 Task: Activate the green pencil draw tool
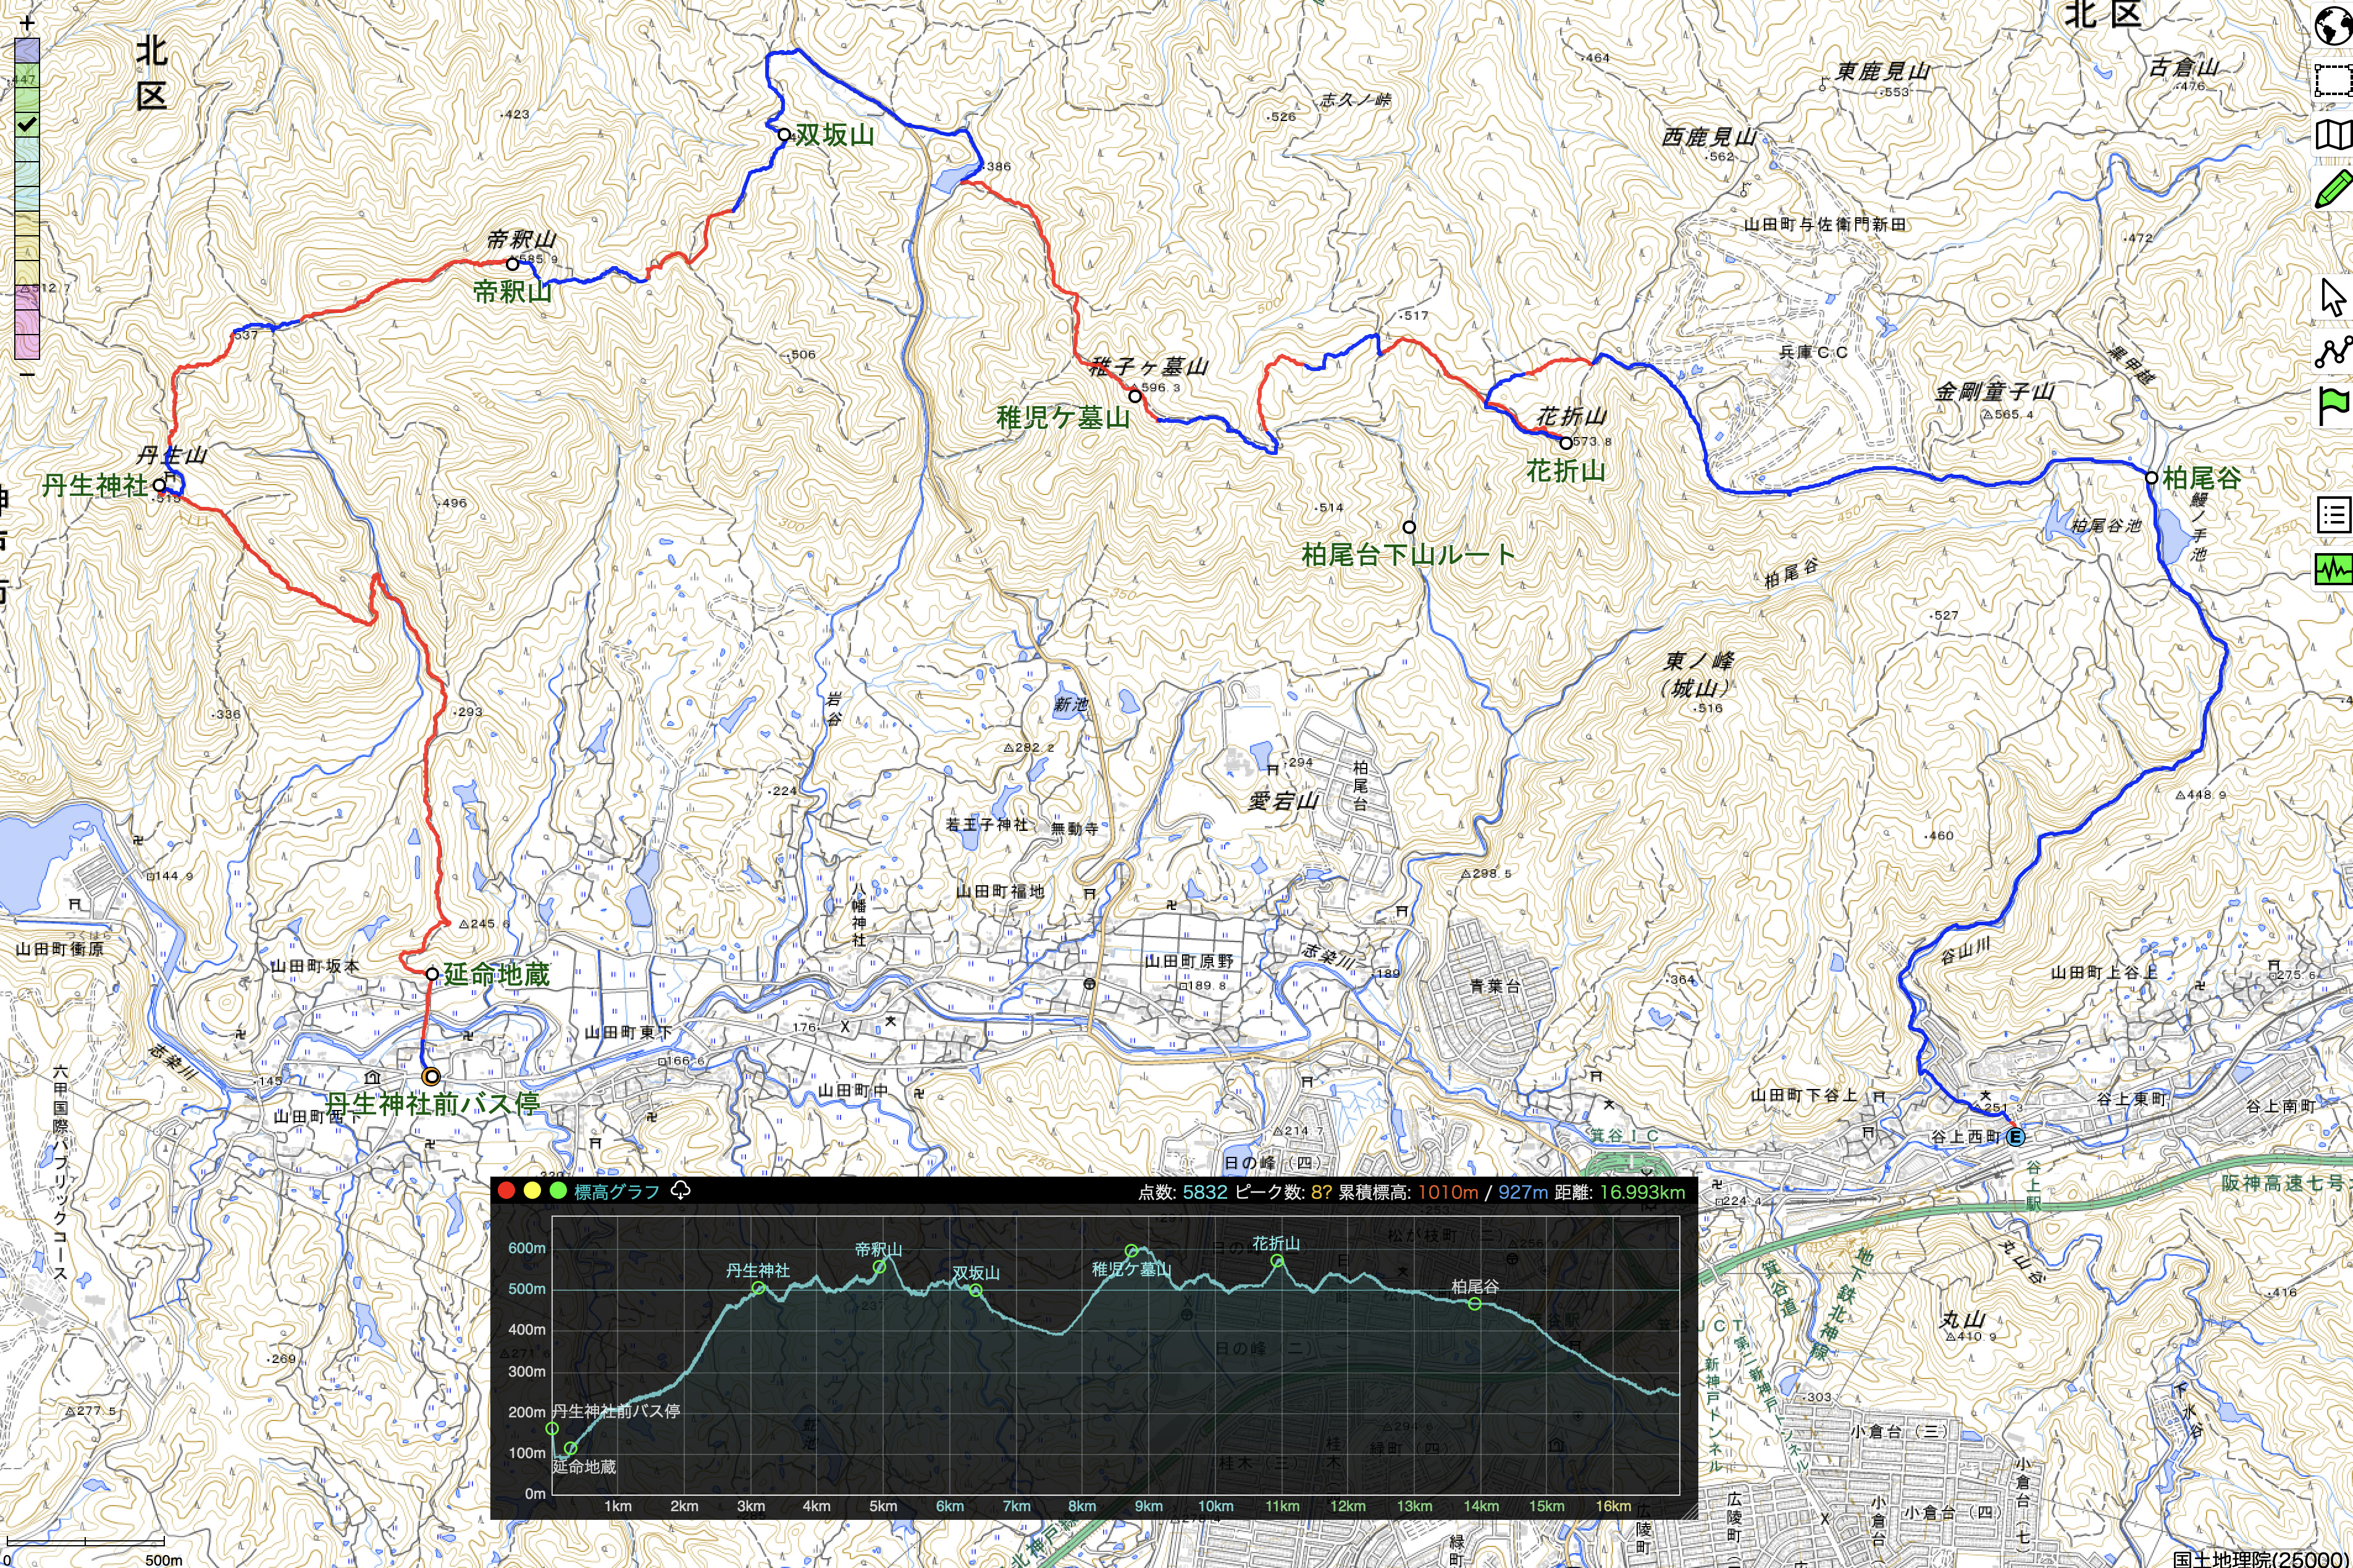click(2334, 189)
